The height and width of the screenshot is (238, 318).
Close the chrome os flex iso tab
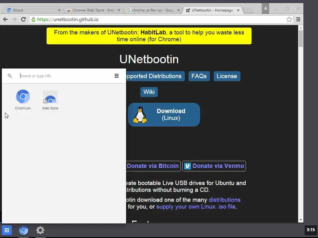tap(179, 10)
